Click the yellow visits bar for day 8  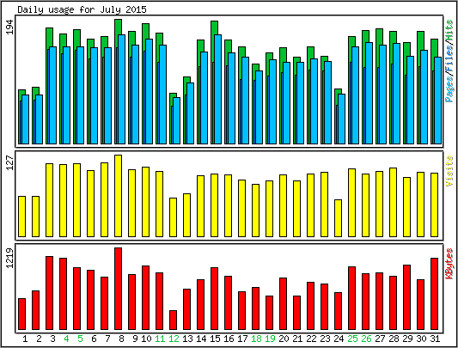click(x=118, y=196)
